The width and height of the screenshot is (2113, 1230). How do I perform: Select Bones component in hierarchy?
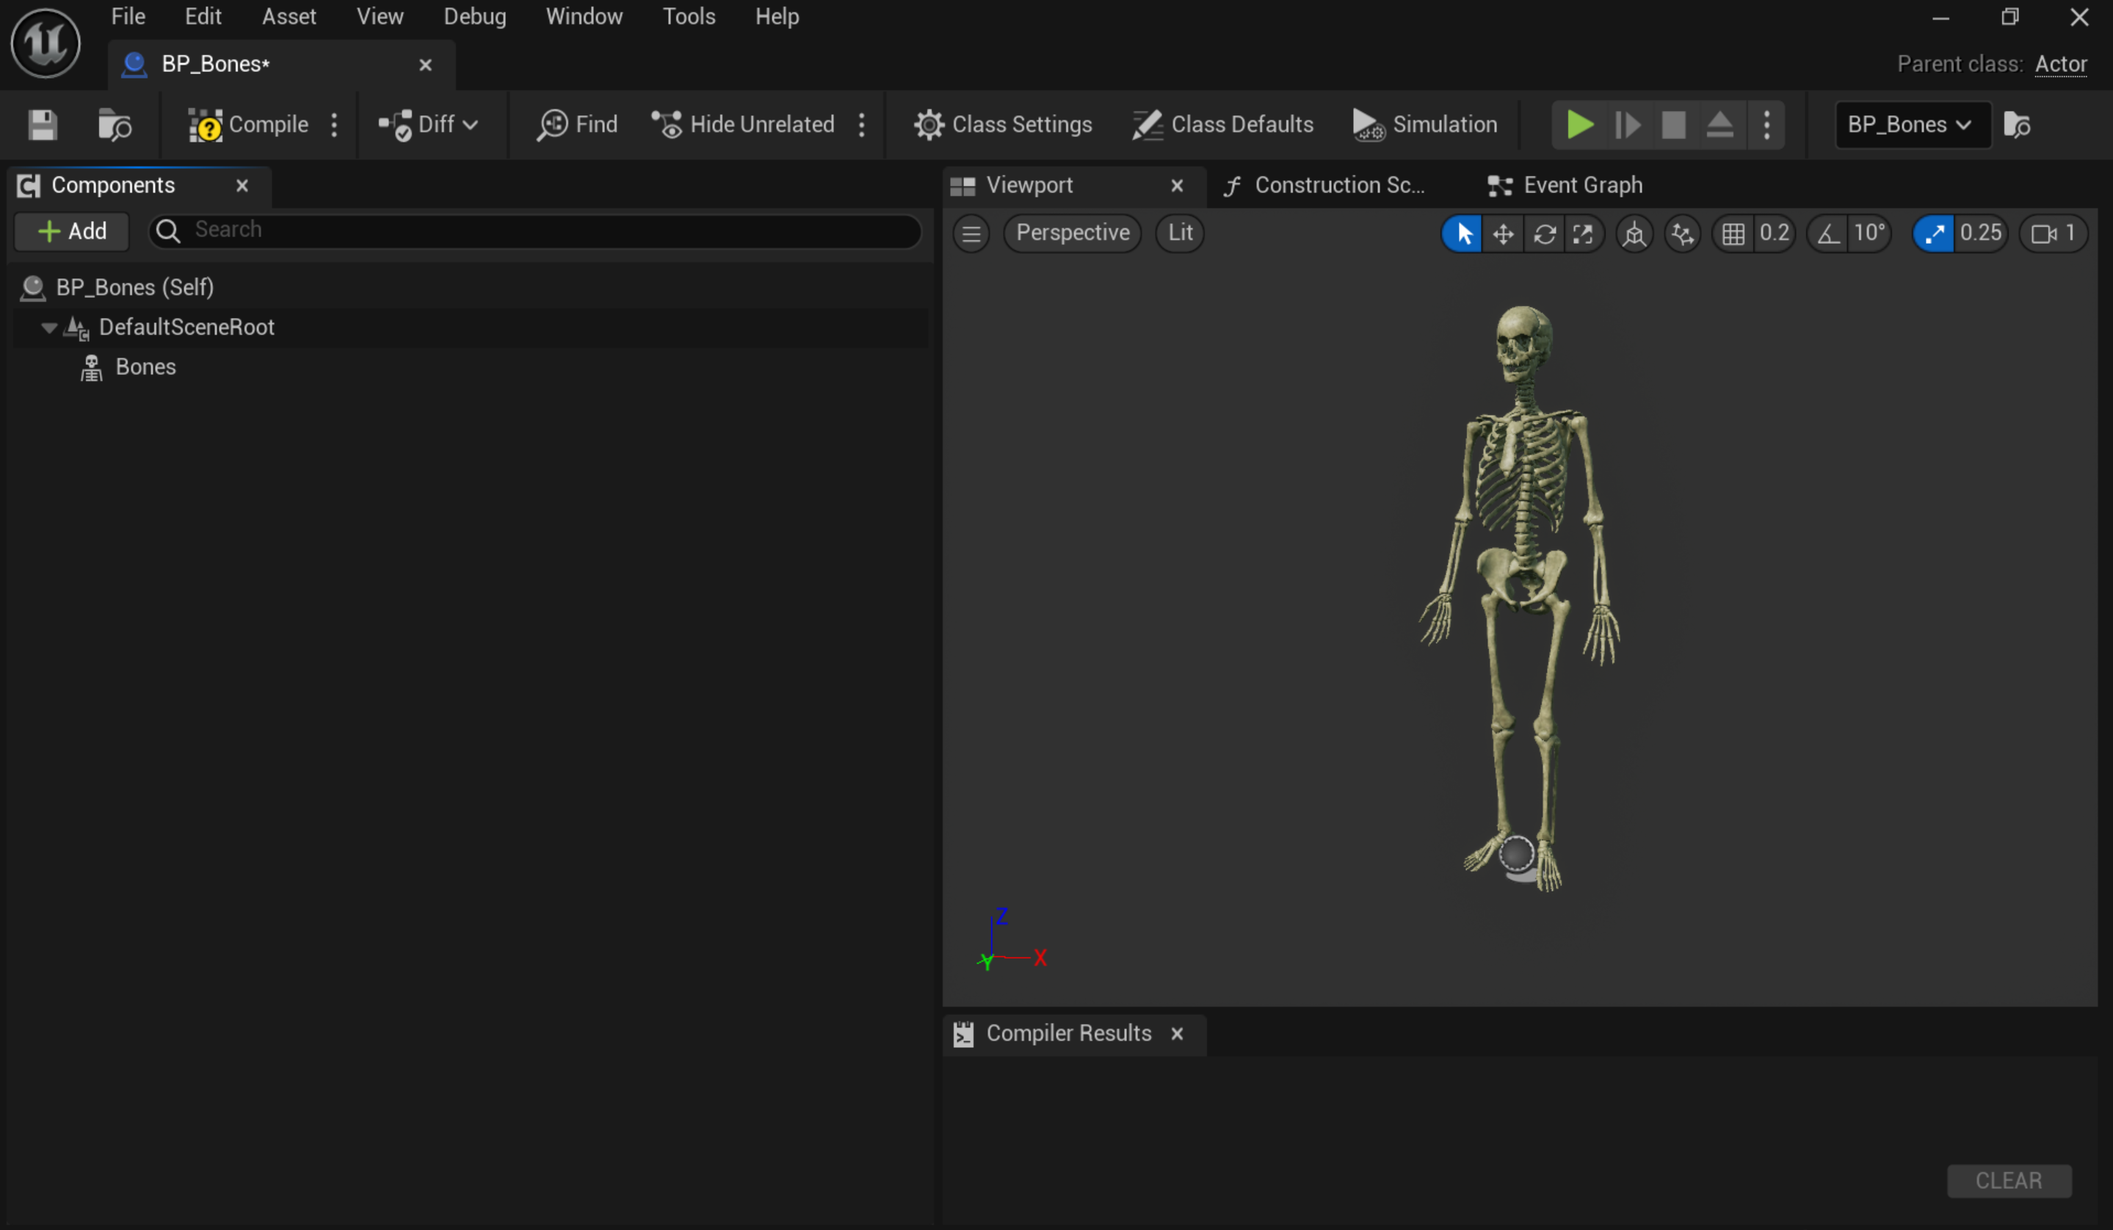(146, 366)
